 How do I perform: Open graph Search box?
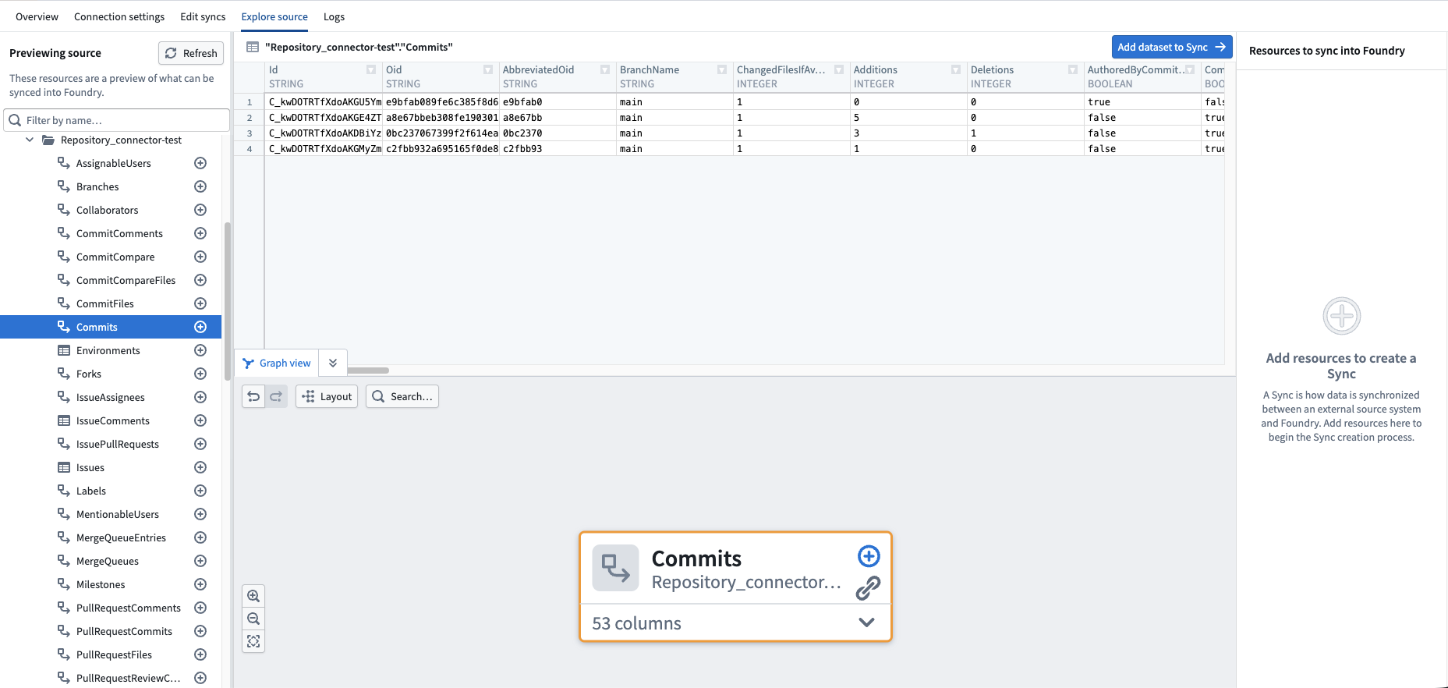pyautogui.click(x=402, y=396)
